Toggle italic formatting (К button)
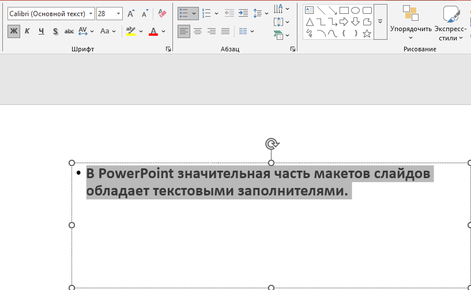This screenshot has height=290, width=471. click(27, 31)
